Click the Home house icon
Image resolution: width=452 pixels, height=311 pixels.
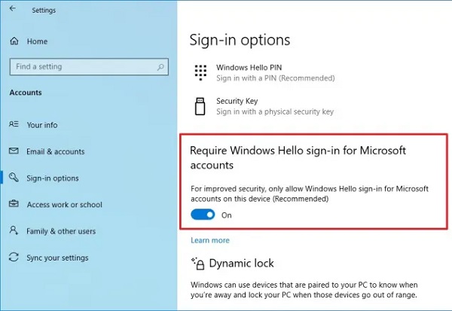14,41
